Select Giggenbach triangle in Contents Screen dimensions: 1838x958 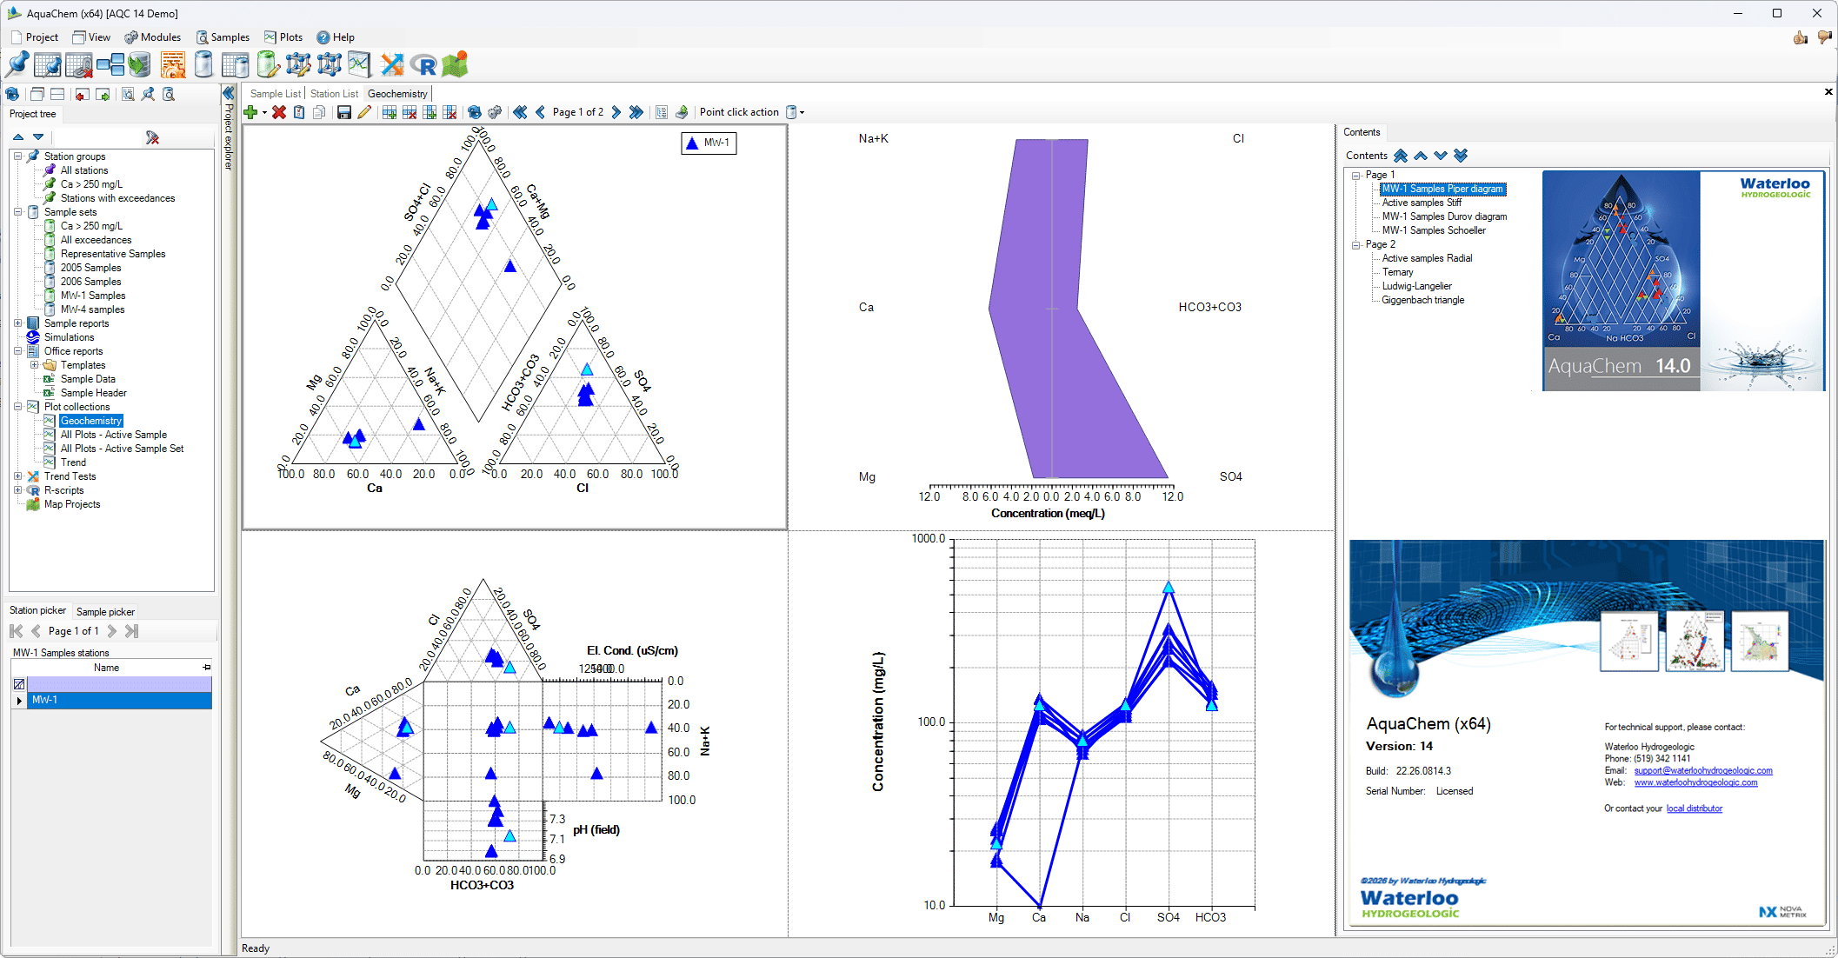[x=1422, y=300]
